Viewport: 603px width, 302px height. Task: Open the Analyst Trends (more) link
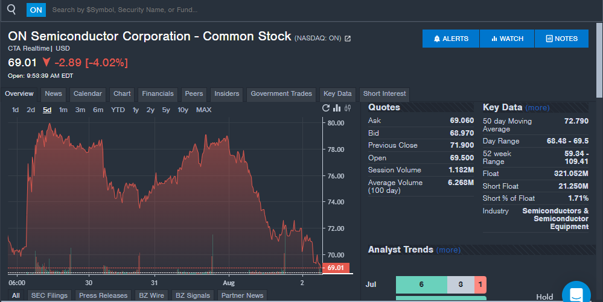(448, 250)
